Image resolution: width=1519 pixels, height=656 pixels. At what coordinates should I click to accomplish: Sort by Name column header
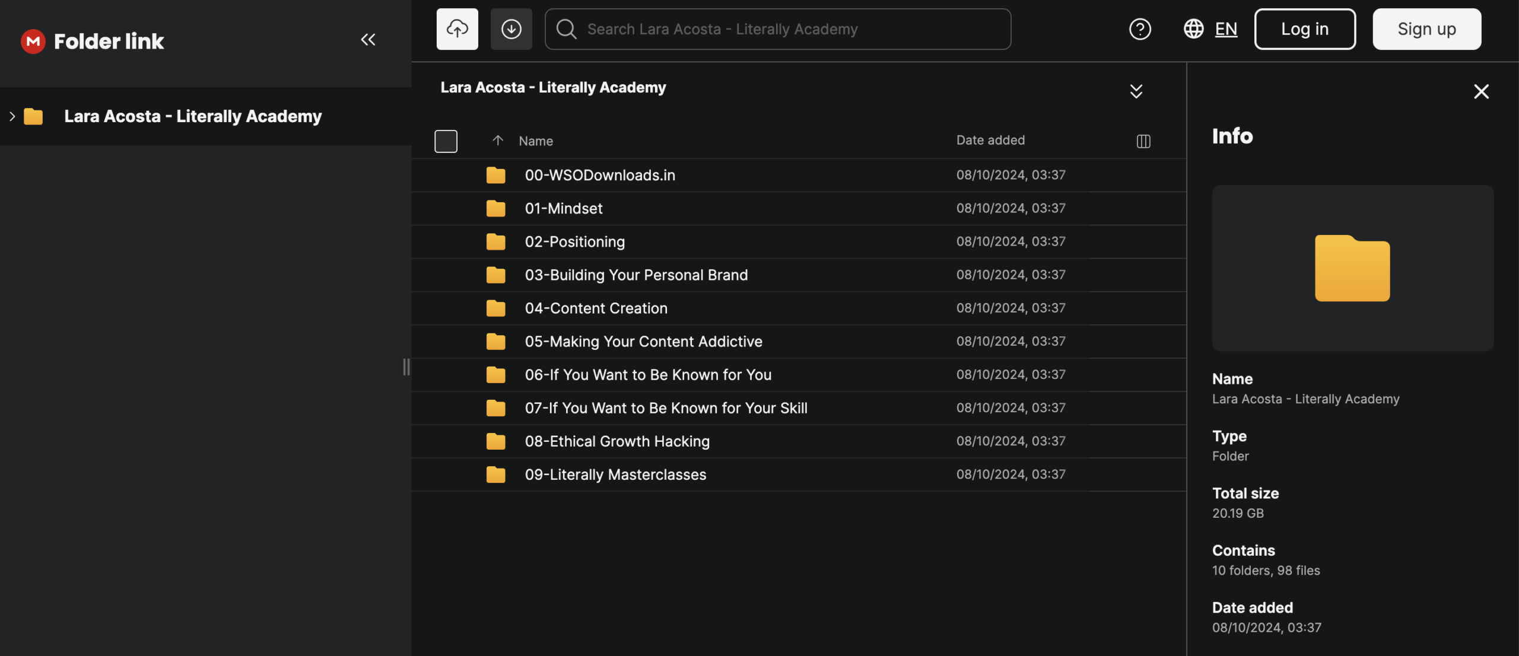point(535,141)
